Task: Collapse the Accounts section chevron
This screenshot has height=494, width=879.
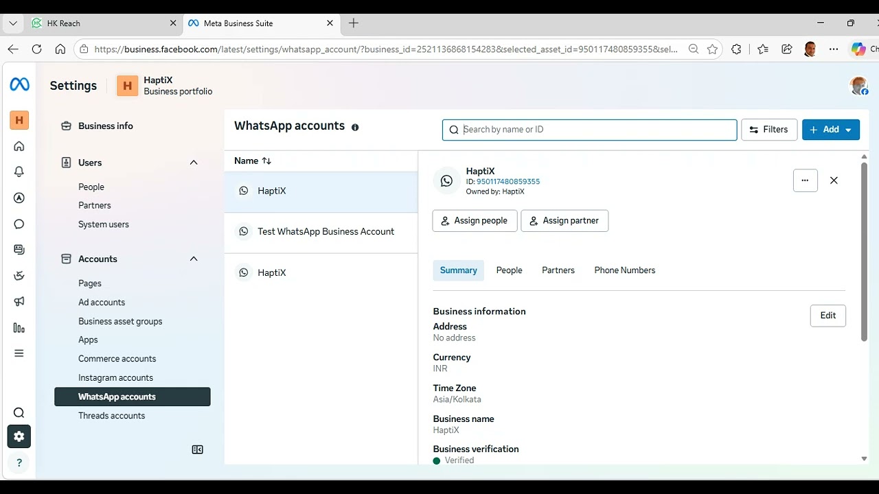Action: pyautogui.click(x=194, y=259)
